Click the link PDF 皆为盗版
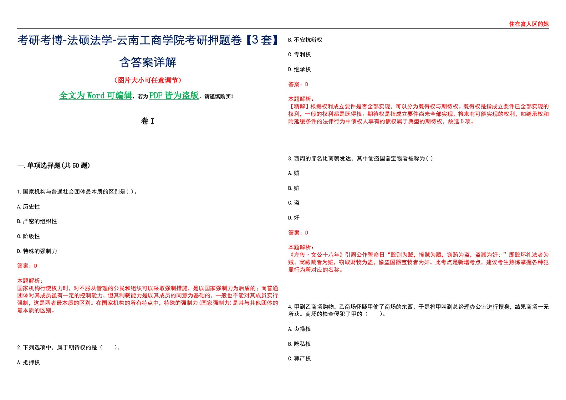The width and height of the screenshot is (566, 400). [x=174, y=96]
